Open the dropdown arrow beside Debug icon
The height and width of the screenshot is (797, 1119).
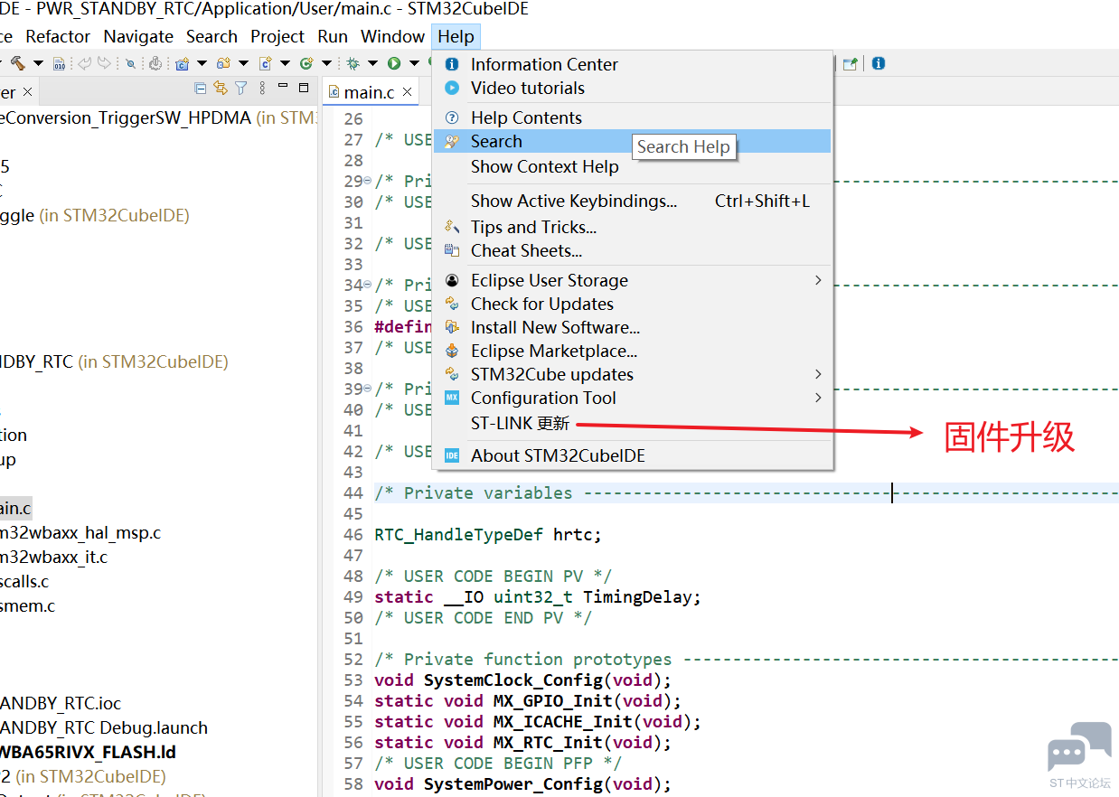tap(373, 63)
